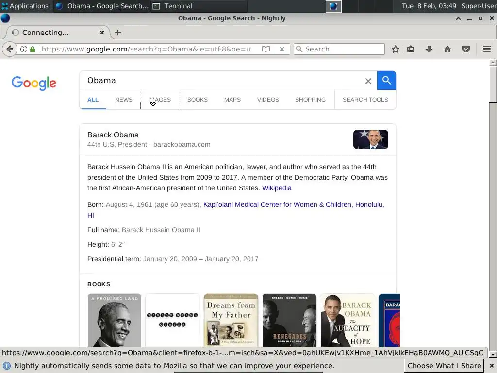The height and width of the screenshot is (373, 497).
Task: Click the browser Search field
Action: click(339, 49)
